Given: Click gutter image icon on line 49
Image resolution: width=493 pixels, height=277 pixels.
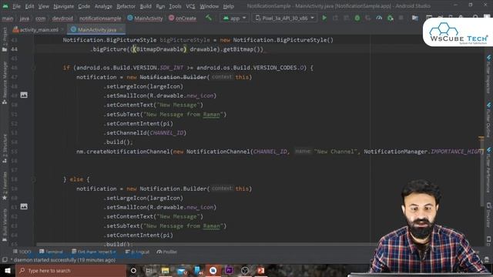Looking at the screenshot, I should [24, 95].
